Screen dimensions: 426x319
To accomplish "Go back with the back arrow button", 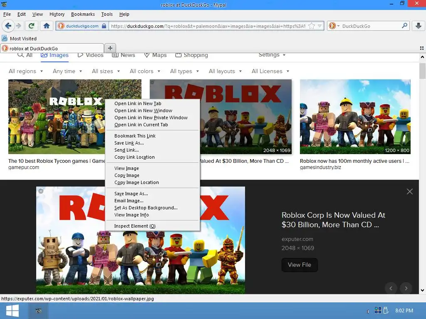I will [8, 26].
